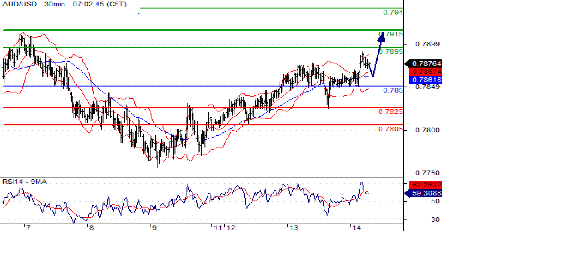Click the 0.7750 price axis value
This screenshot has width=568, height=276.
[427, 173]
